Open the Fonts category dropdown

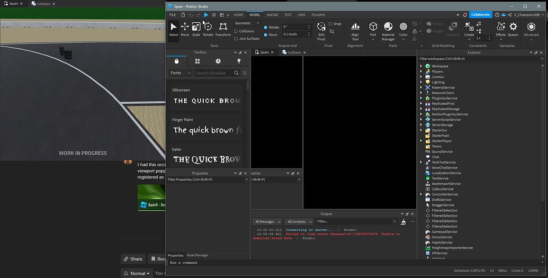181,73
